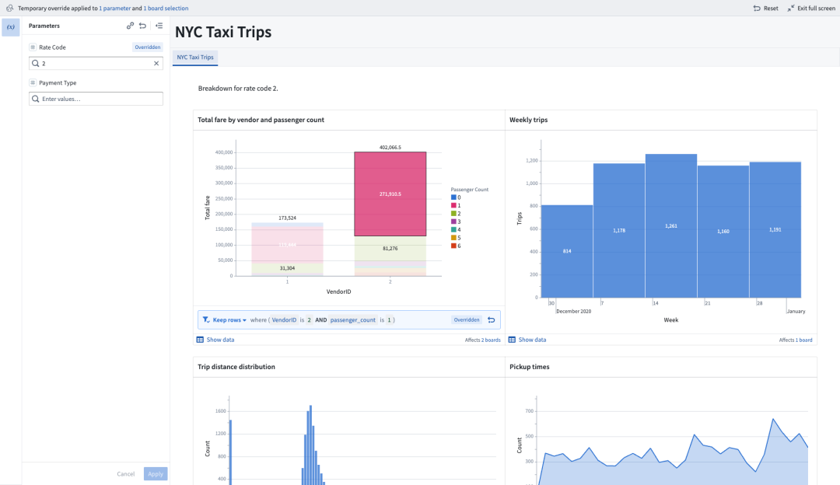Revert the Keep rows filter override

tap(491, 319)
